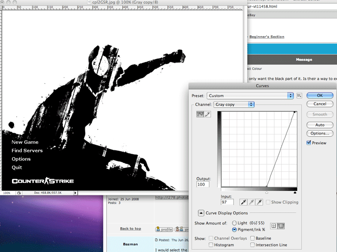Screen dimensions: 337x252
Task: Click Back to top link
Action: [x=130, y=228]
